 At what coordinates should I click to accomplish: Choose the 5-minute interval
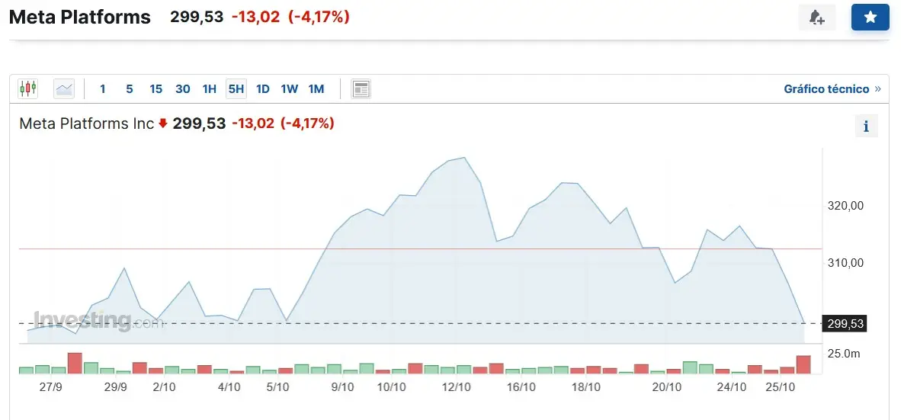pos(130,88)
